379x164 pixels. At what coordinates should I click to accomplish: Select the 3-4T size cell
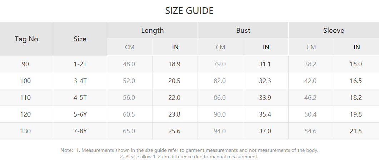[80, 81]
